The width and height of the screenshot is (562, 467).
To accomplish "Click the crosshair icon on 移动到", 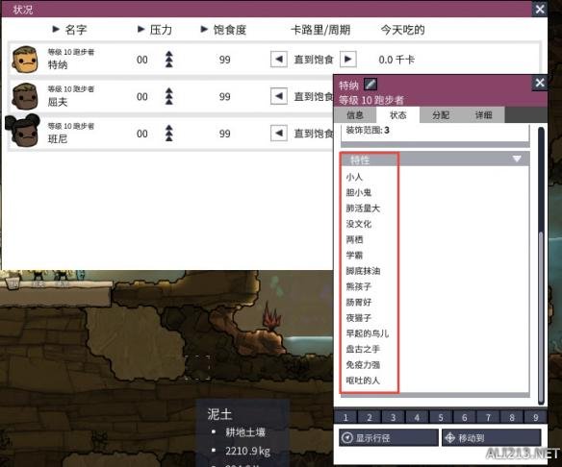I will (x=449, y=437).
